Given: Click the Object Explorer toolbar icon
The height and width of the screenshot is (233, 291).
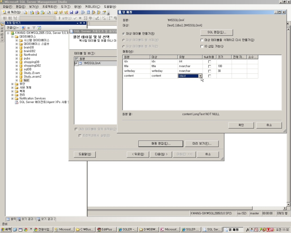Looking at the screenshot, I should click(93, 13).
